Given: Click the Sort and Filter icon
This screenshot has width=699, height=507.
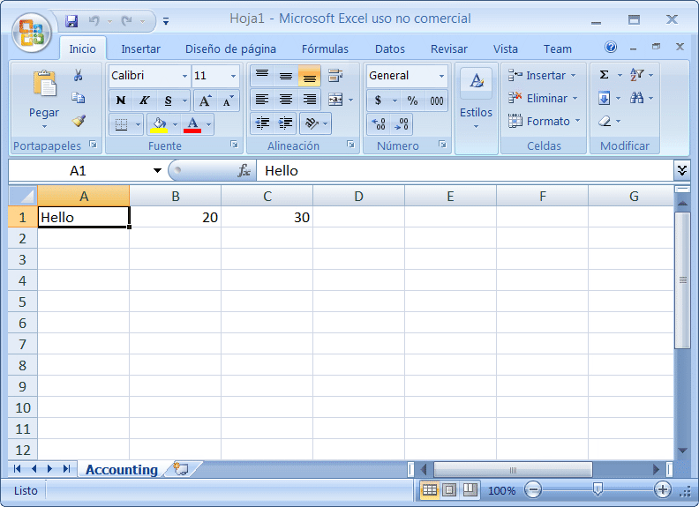Looking at the screenshot, I should (636, 74).
